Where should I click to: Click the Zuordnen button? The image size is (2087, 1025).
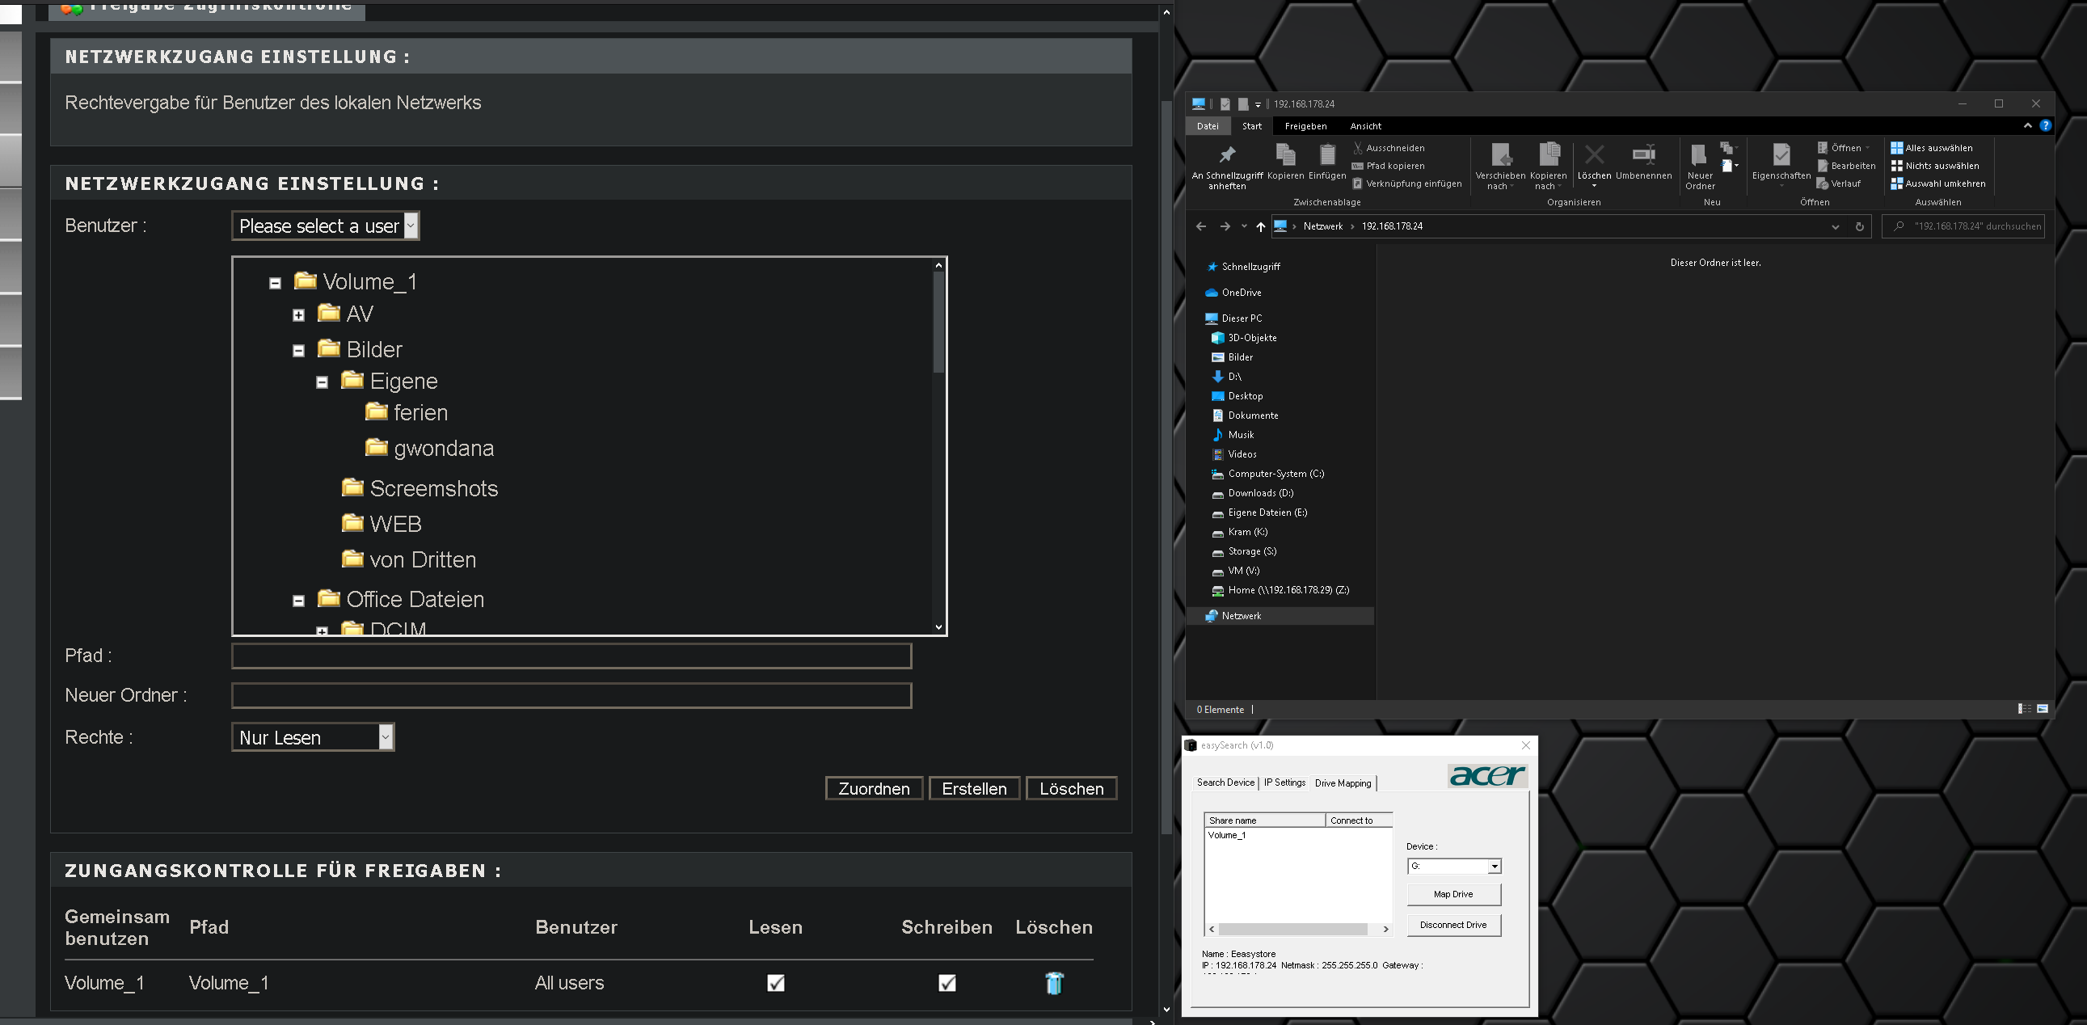click(x=874, y=788)
